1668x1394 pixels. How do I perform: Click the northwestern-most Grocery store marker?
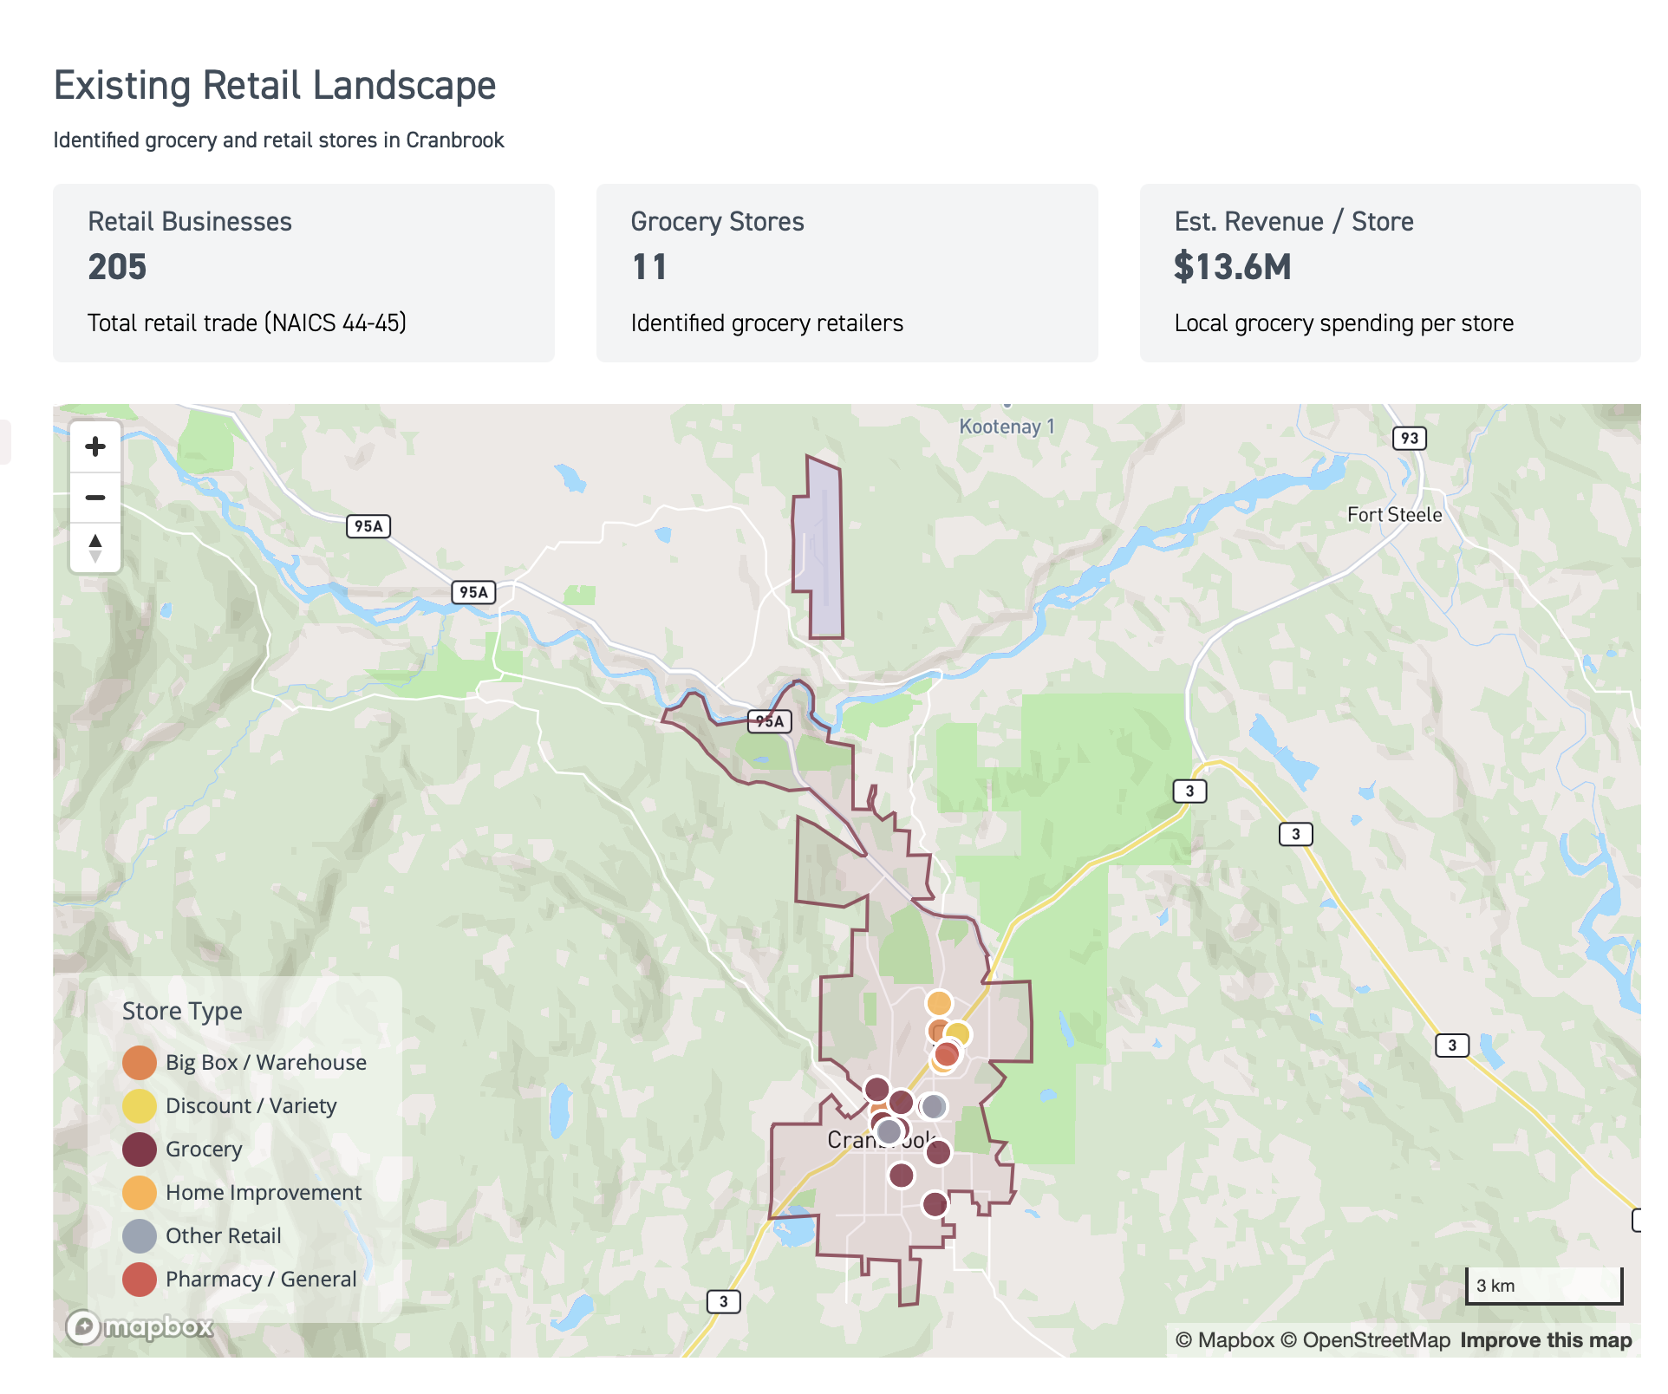point(876,1088)
